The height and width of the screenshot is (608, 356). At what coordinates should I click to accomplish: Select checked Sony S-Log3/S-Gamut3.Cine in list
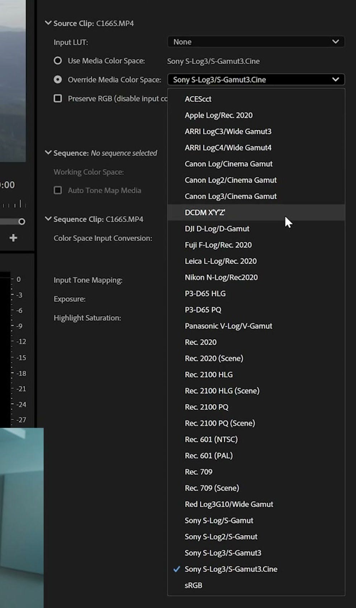click(256, 569)
